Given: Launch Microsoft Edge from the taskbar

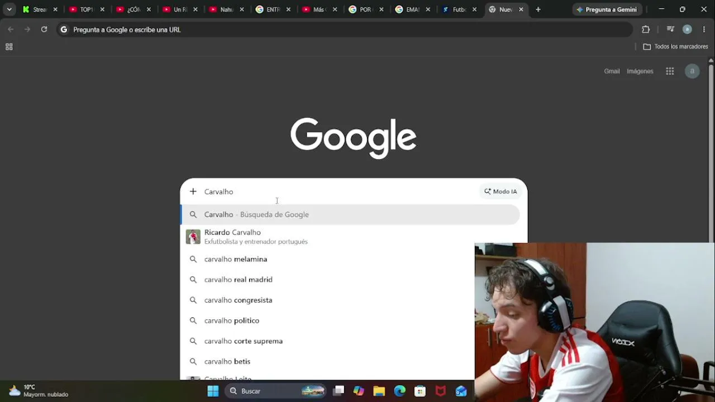Looking at the screenshot, I should (399, 391).
